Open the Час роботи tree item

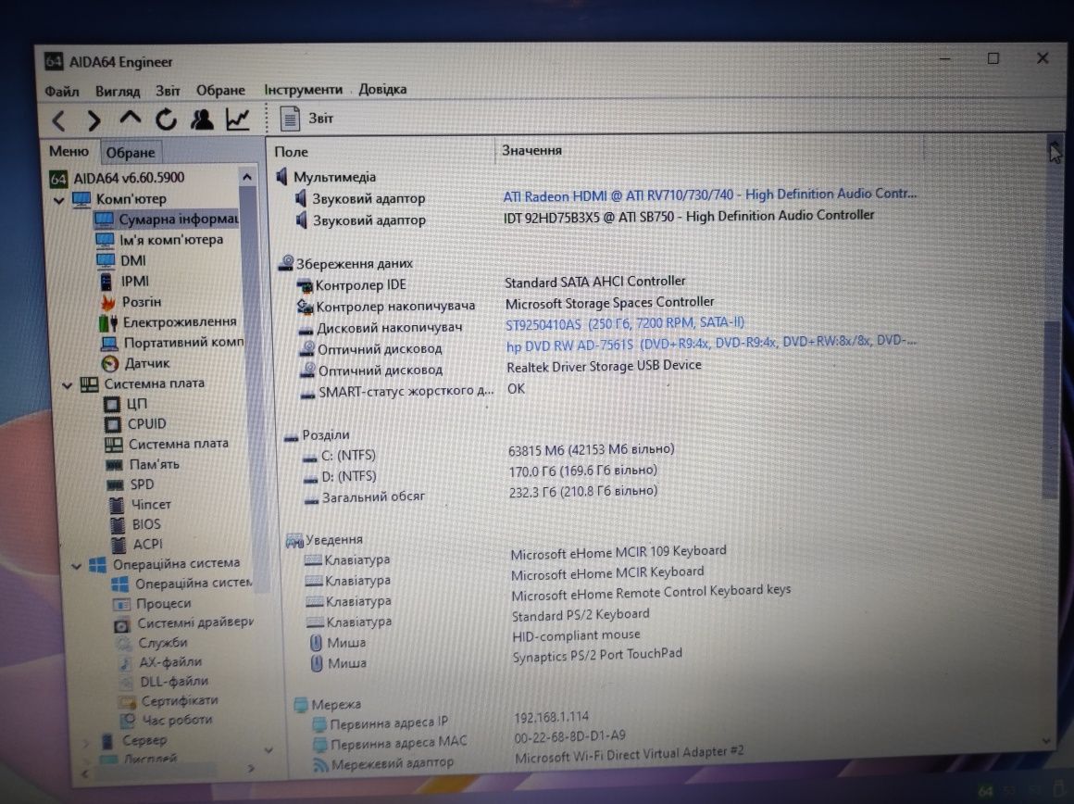click(x=167, y=721)
